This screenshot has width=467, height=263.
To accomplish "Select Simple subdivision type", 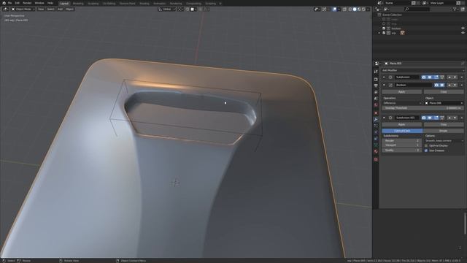I will pos(443,131).
